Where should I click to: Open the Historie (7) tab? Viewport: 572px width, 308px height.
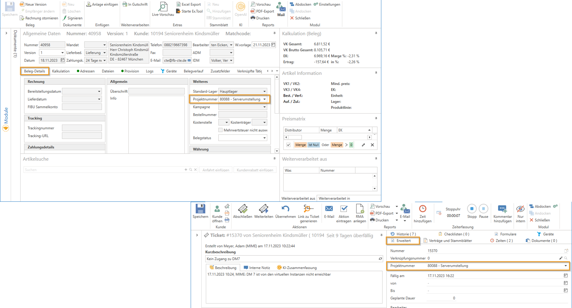(x=403, y=234)
